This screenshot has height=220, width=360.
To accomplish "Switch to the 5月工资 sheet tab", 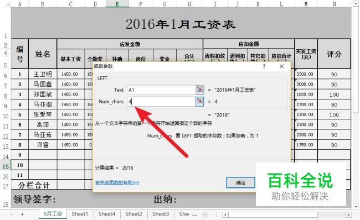I will pos(53,214).
